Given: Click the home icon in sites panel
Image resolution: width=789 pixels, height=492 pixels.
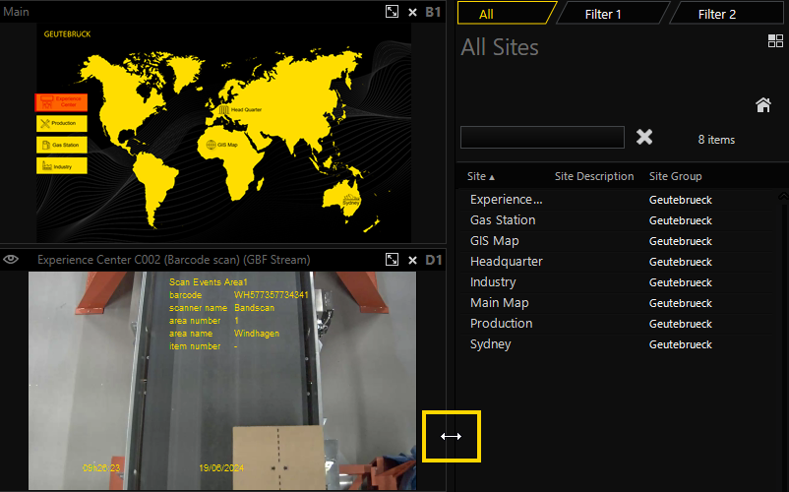Looking at the screenshot, I should (x=762, y=105).
